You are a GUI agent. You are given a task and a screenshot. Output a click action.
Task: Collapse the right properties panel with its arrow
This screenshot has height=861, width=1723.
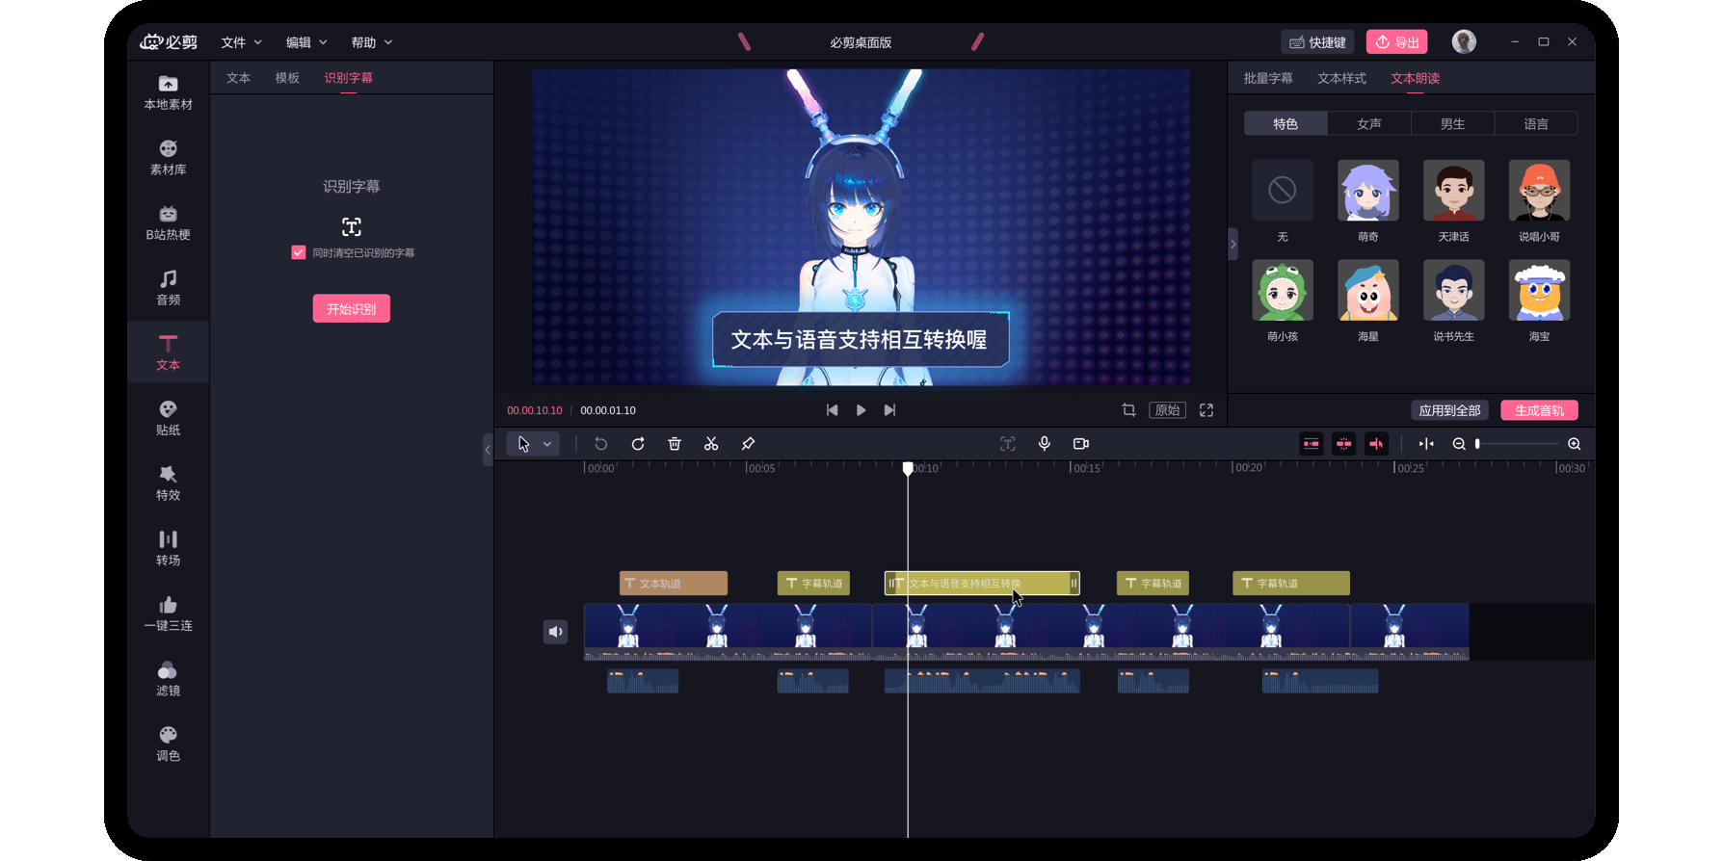click(x=1233, y=245)
